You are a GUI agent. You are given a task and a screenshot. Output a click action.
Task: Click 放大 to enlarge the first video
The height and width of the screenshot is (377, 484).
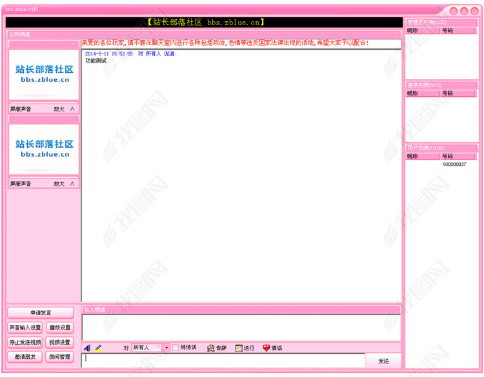click(59, 109)
